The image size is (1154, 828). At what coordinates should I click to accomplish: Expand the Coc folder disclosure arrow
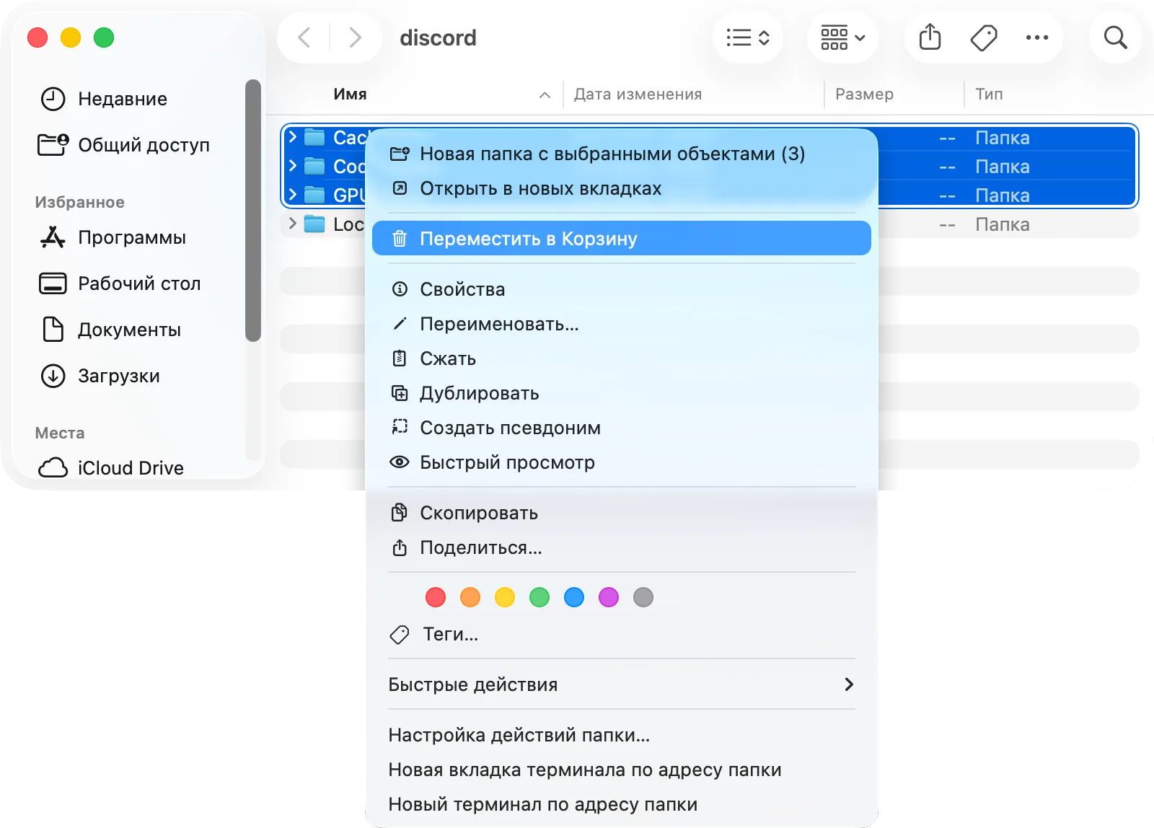(293, 166)
